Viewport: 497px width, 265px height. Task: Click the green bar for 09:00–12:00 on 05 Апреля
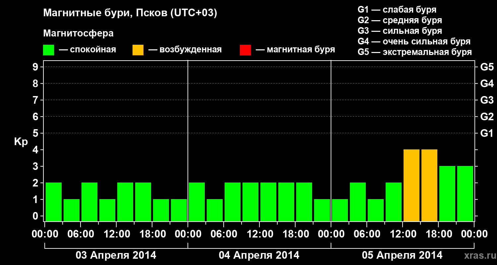pyautogui.click(x=394, y=202)
